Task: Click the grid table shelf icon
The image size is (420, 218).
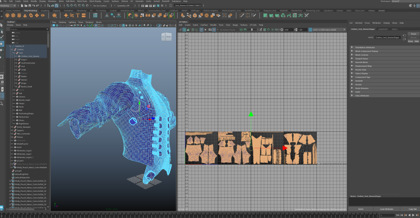Action: pyautogui.click(x=95, y=16)
